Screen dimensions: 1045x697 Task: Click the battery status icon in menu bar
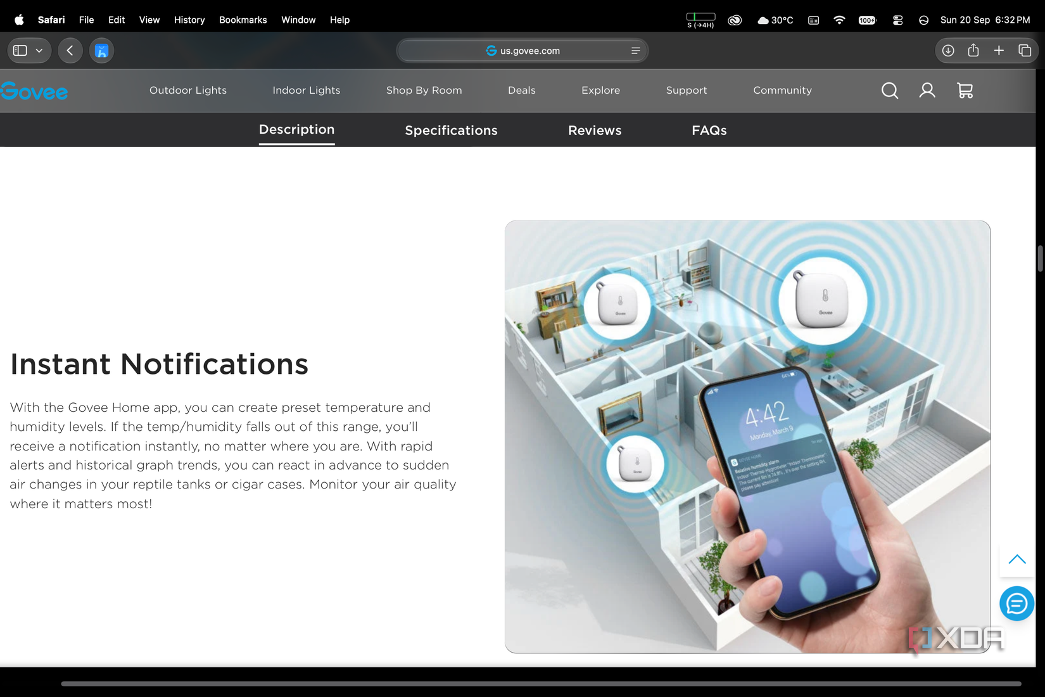[x=700, y=20]
